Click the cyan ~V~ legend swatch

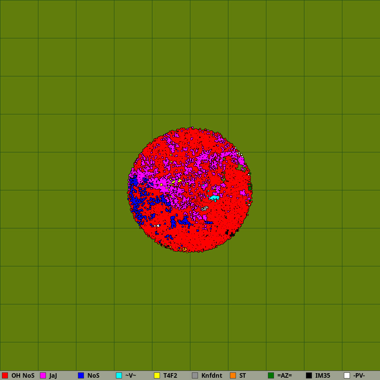119,375
